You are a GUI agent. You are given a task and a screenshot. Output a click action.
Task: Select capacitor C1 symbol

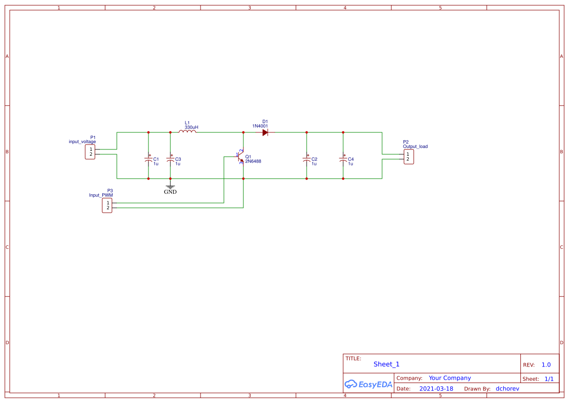[148, 159]
